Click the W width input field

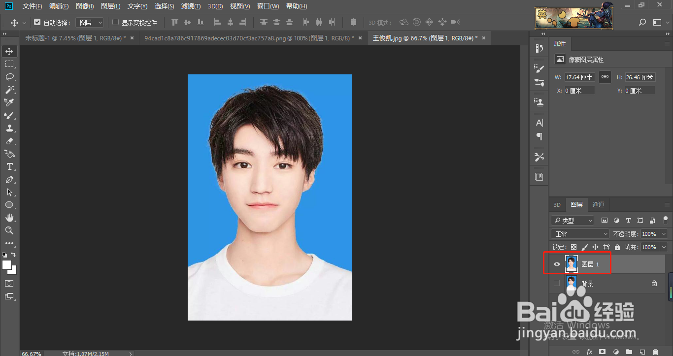(x=579, y=77)
